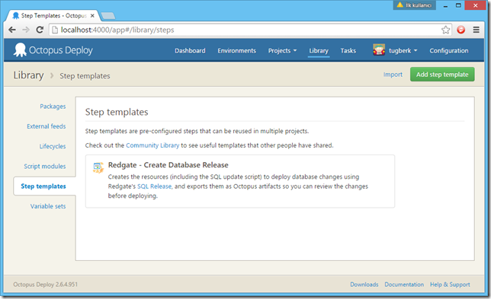Open a new browser tab
The image size is (491, 299).
point(108,16)
